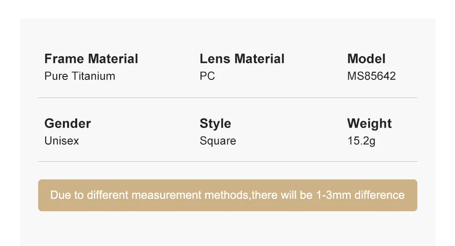Select the Unisex value
The width and height of the screenshot is (455, 246).
click(x=61, y=141)
